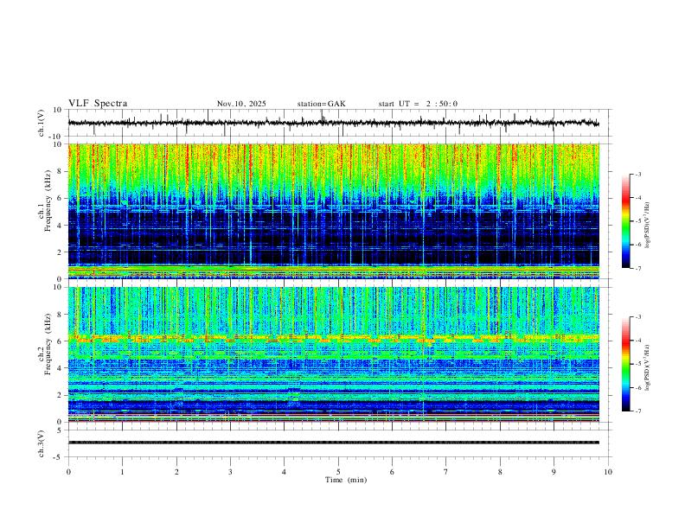
Task: Click the ch.1 spectrogram color bar
Action: coord(626,221)
